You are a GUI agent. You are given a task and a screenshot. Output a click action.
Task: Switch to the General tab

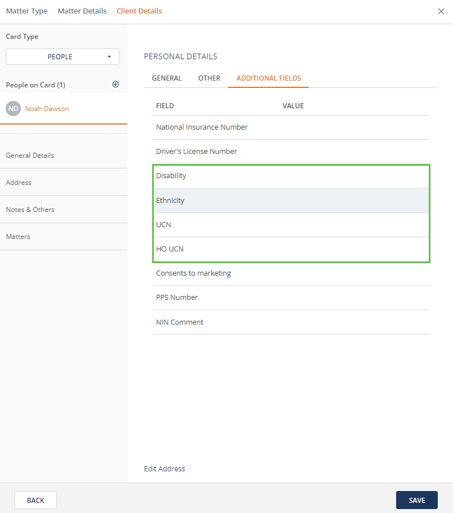167,78
